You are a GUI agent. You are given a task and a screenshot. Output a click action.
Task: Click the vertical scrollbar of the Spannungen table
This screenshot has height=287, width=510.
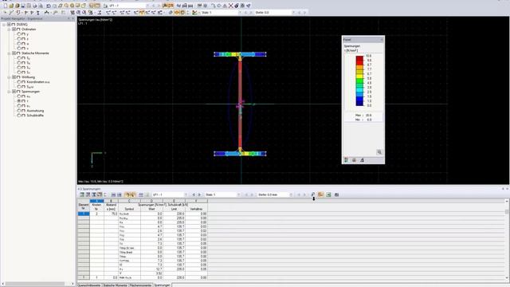(507, 239)
